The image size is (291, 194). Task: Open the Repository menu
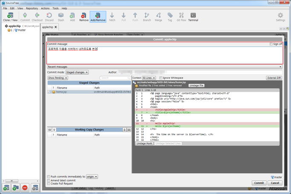coord(32,9)
